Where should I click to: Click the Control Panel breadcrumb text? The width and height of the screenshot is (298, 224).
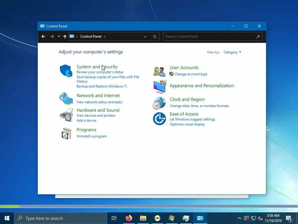pyautogui.click(x=91, y=36)
